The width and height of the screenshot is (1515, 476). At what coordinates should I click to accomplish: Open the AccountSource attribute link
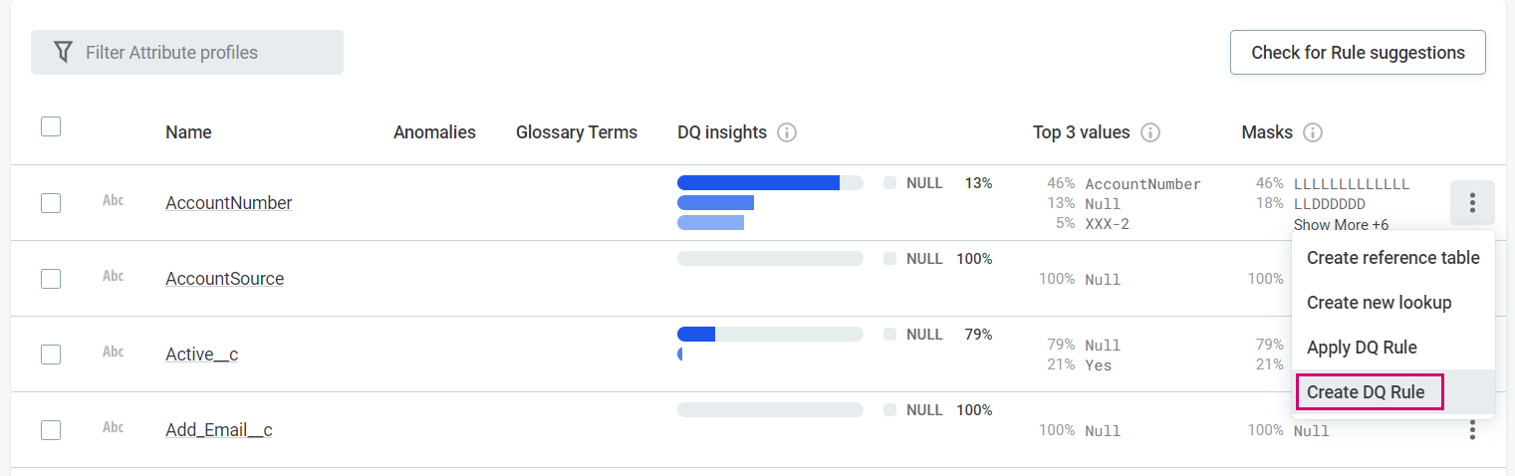224,279
